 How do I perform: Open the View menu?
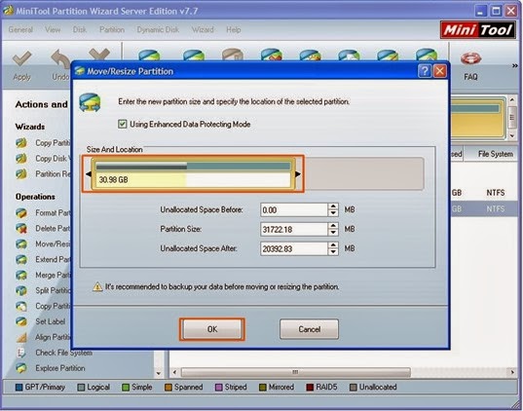53,29
